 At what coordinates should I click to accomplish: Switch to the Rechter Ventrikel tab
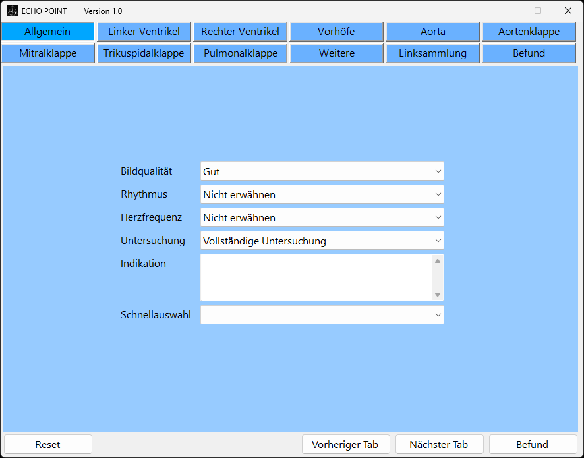click(240, 32)
